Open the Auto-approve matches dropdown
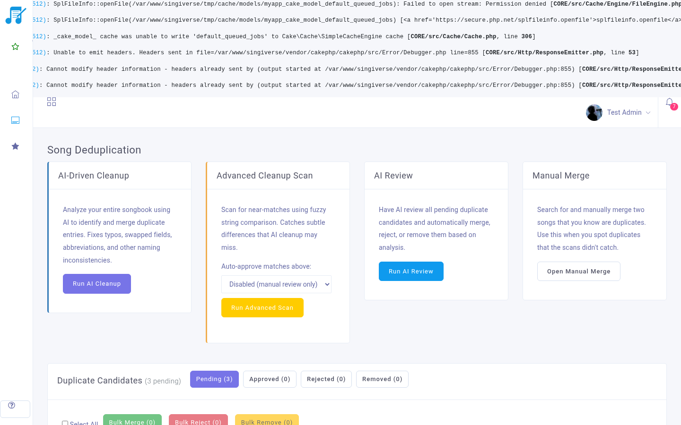Image resolution: width=681 pixels, height=425 pixels. tap(276, 284)
